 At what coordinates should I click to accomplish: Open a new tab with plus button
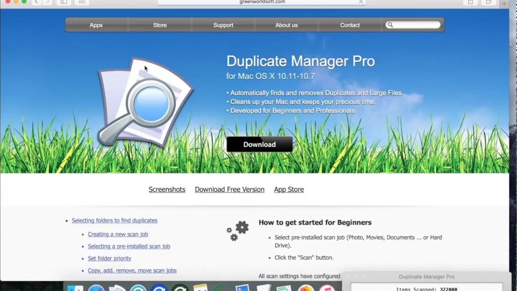pyautogui.click(x=504, y=3)
